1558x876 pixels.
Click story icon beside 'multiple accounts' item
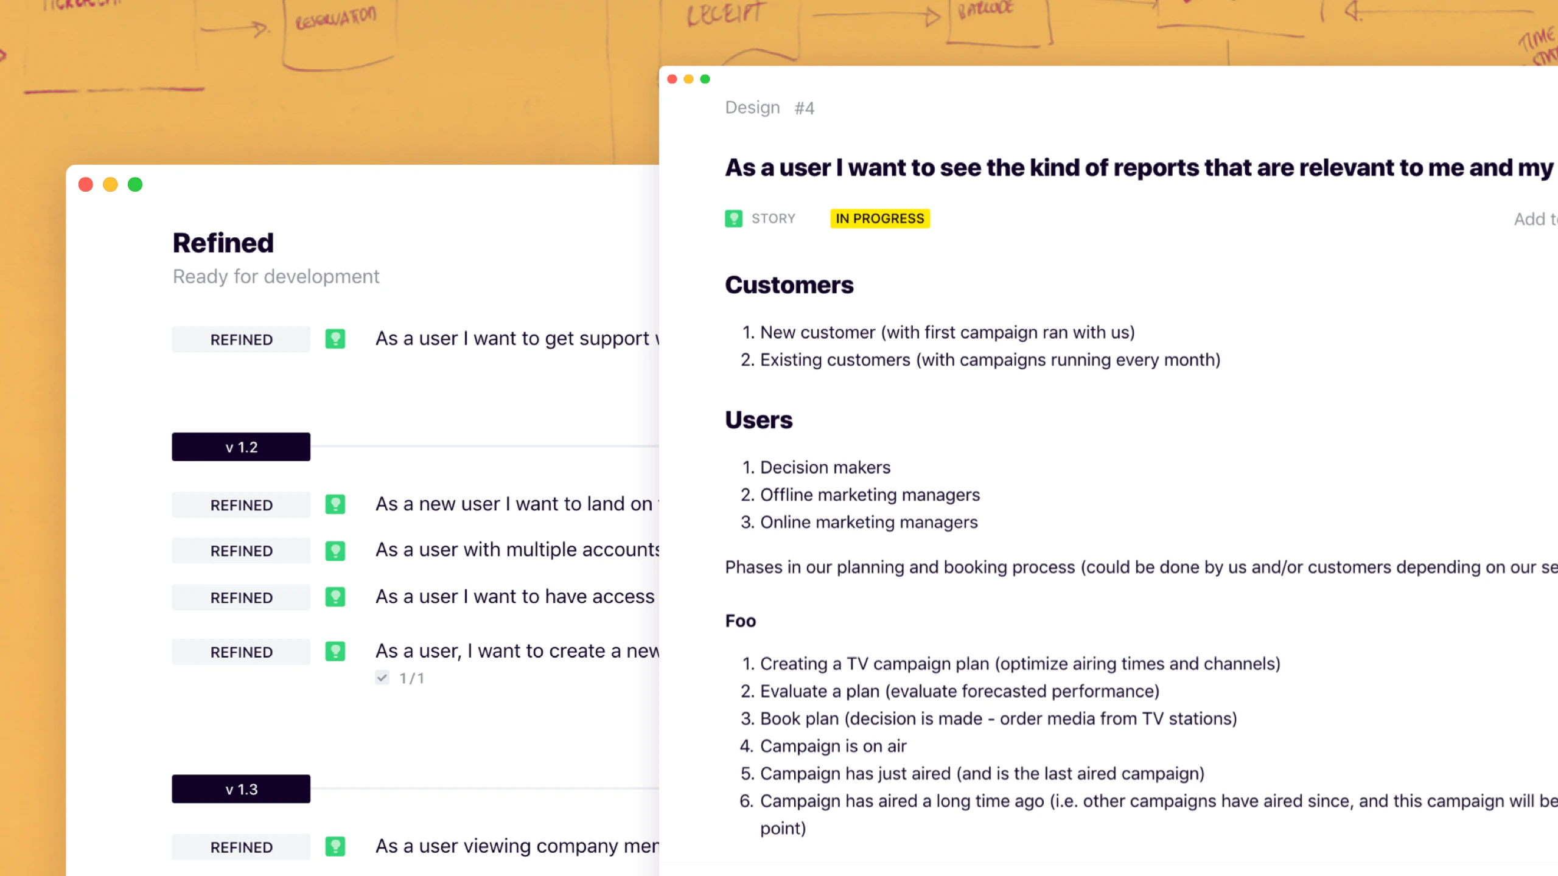335,551
